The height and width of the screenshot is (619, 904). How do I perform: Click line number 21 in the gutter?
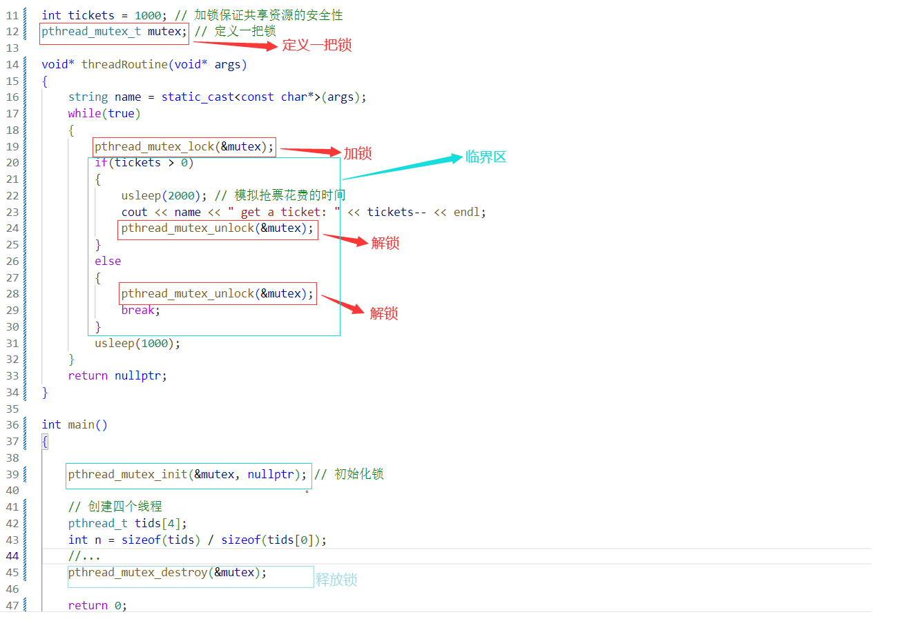(12, 179)
